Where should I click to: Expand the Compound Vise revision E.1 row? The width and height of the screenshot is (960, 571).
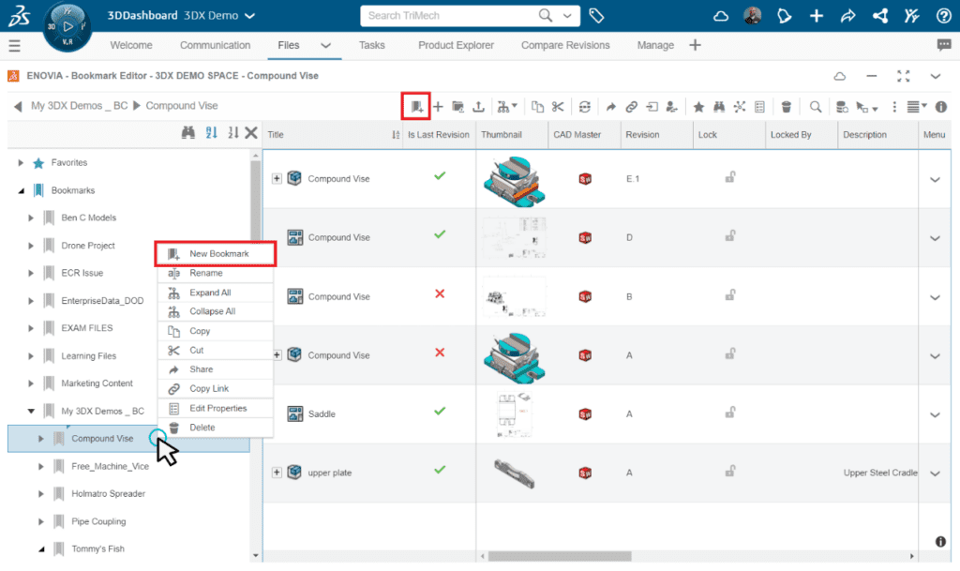277,179
